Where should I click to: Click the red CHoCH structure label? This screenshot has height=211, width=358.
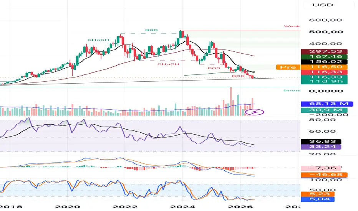click(x=168, y=64)
